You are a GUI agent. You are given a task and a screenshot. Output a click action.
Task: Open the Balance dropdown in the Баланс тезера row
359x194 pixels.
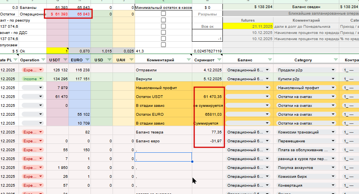(248, 132)
